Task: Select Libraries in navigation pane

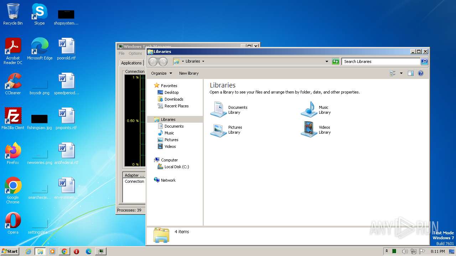Action: pyautogui.click(x=175, y=119)
